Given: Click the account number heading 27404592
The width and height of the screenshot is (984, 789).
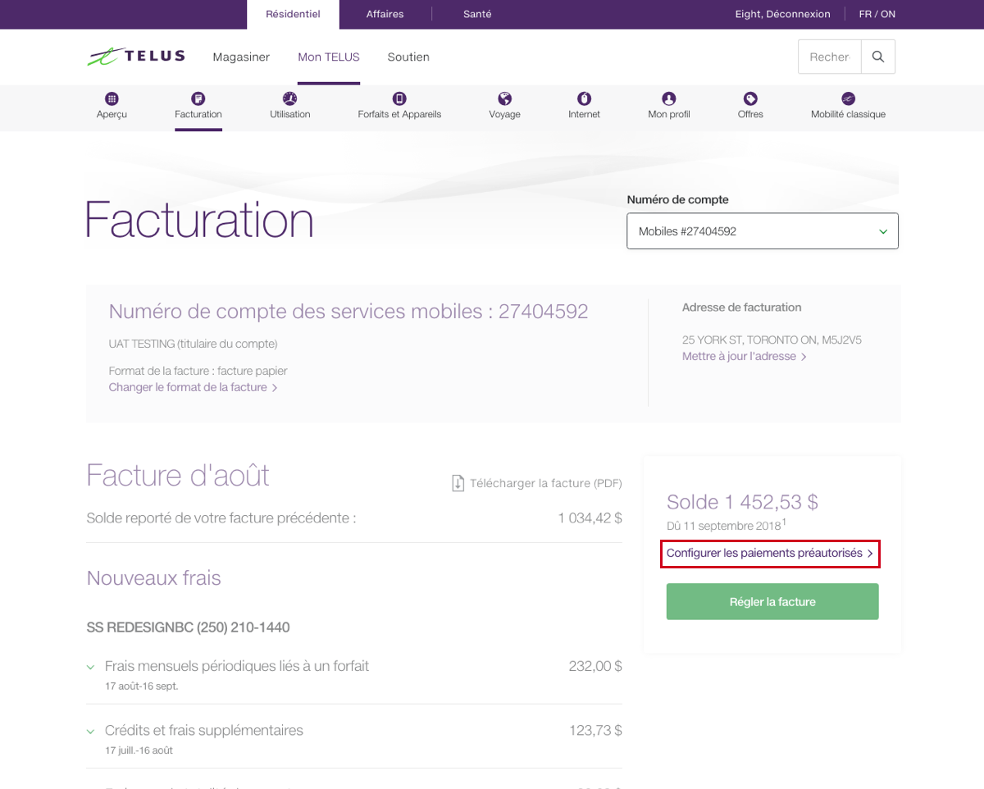Looking at the screenshot, I should pos(348,312).
